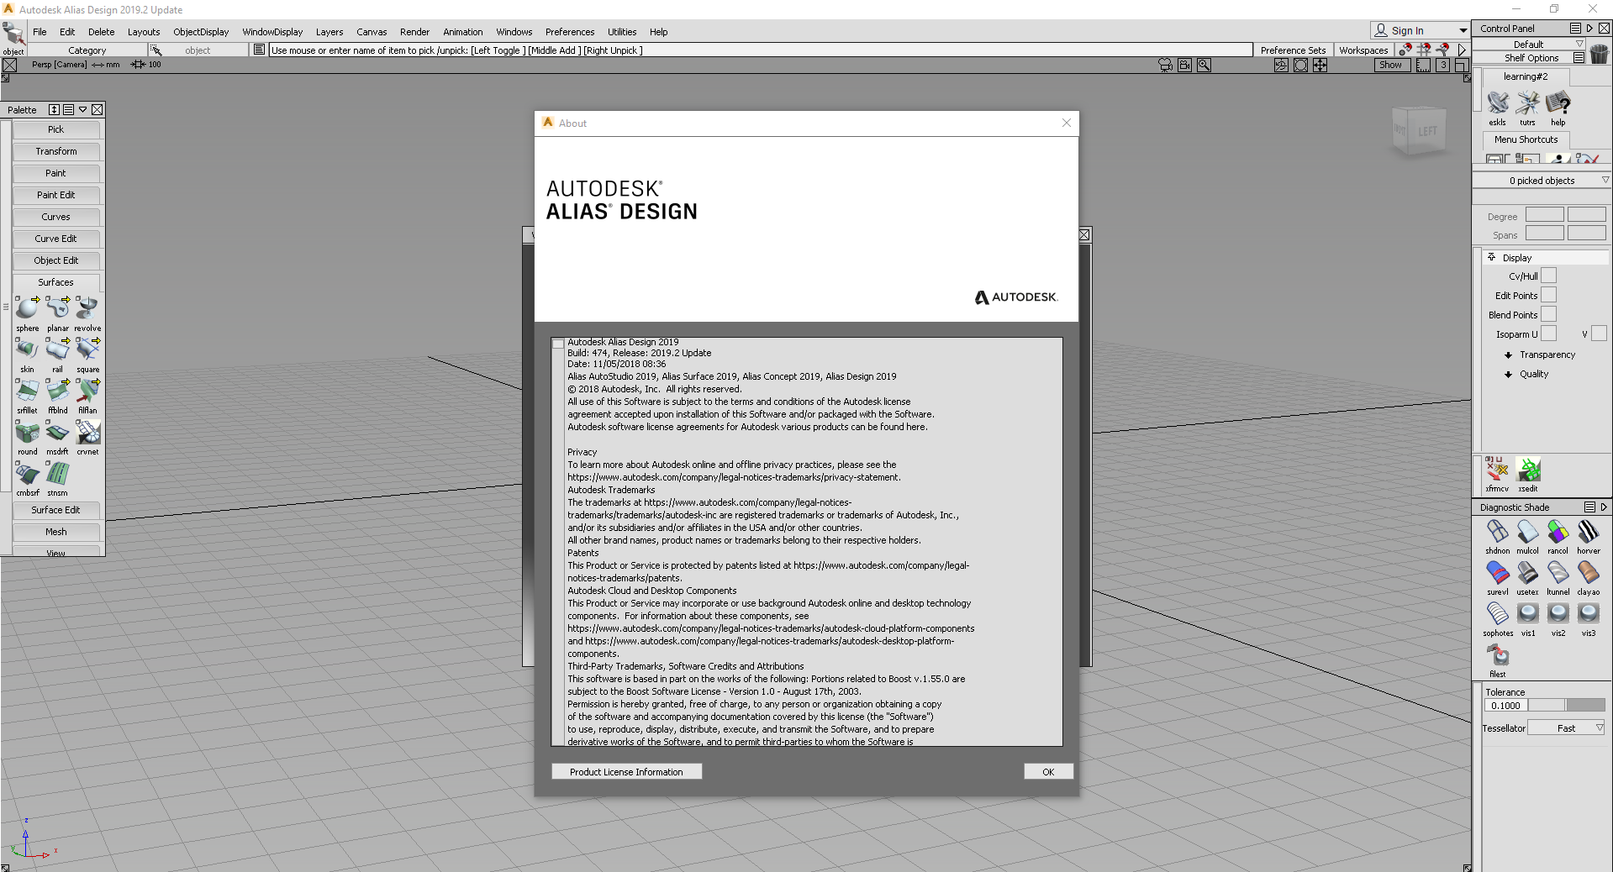The image size is (1613, 872).
Task: Activate the round surface tool
Action: 27,433
